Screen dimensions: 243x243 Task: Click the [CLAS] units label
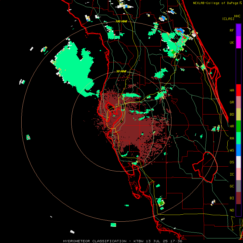pos(228,19)
